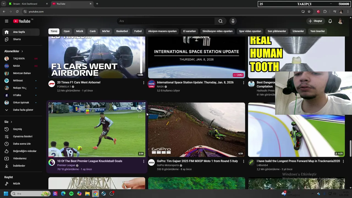The width and height of the screenshot is (352, 198).
Task: Open the TAŞ KAFA subscription channel
Action: [21, 59]
